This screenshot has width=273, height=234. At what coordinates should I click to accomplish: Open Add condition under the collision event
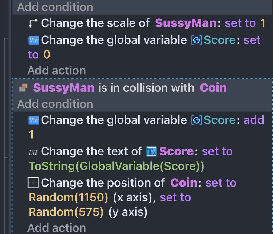point(54,104)
